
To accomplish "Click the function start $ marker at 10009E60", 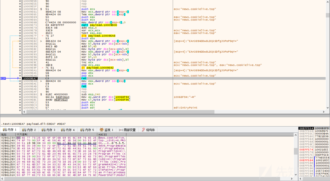I will (41, 9).
